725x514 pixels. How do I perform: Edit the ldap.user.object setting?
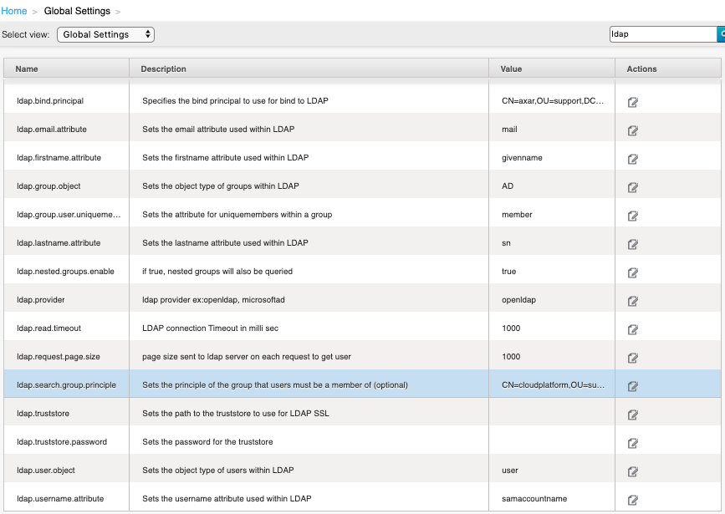pyautogui.click(x=632, y=472)
